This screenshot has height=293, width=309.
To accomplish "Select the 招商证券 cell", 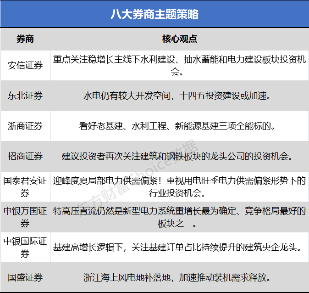I will (25, 156).
